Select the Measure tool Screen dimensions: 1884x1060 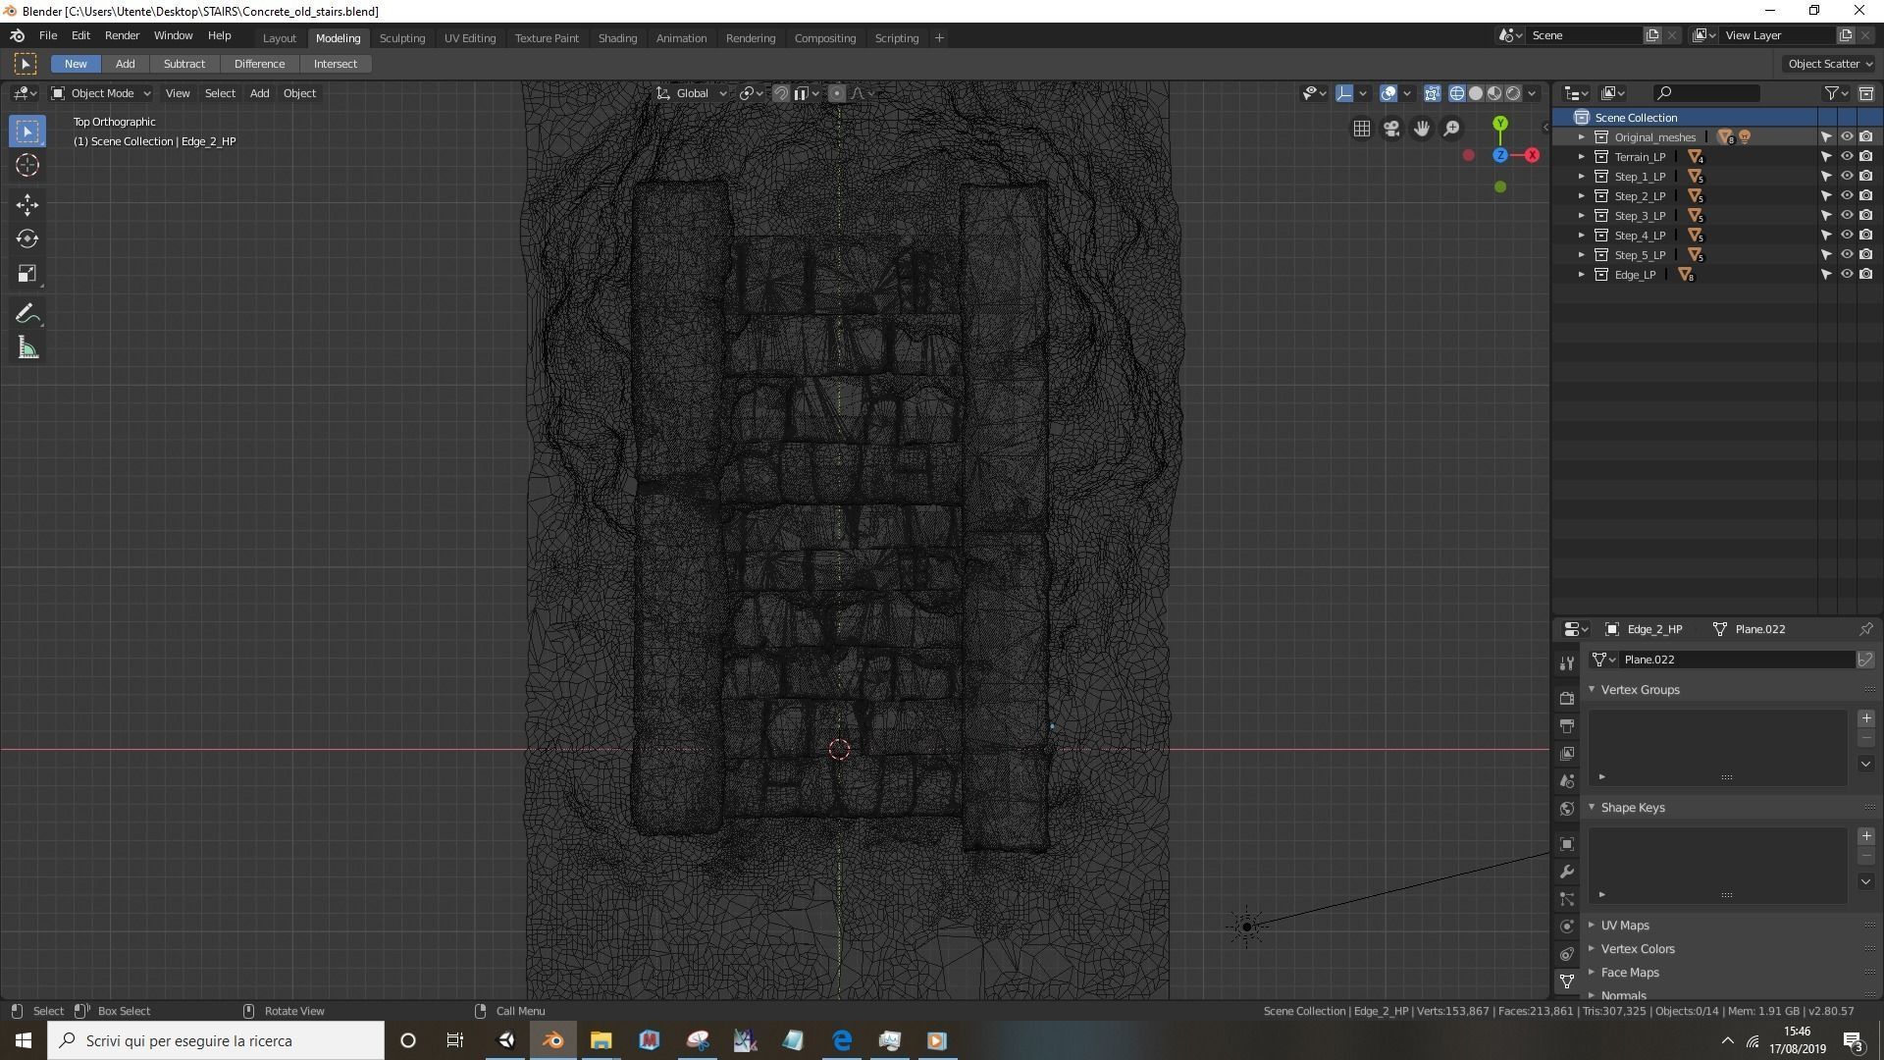pyautogui.click(x=27, y=348)
